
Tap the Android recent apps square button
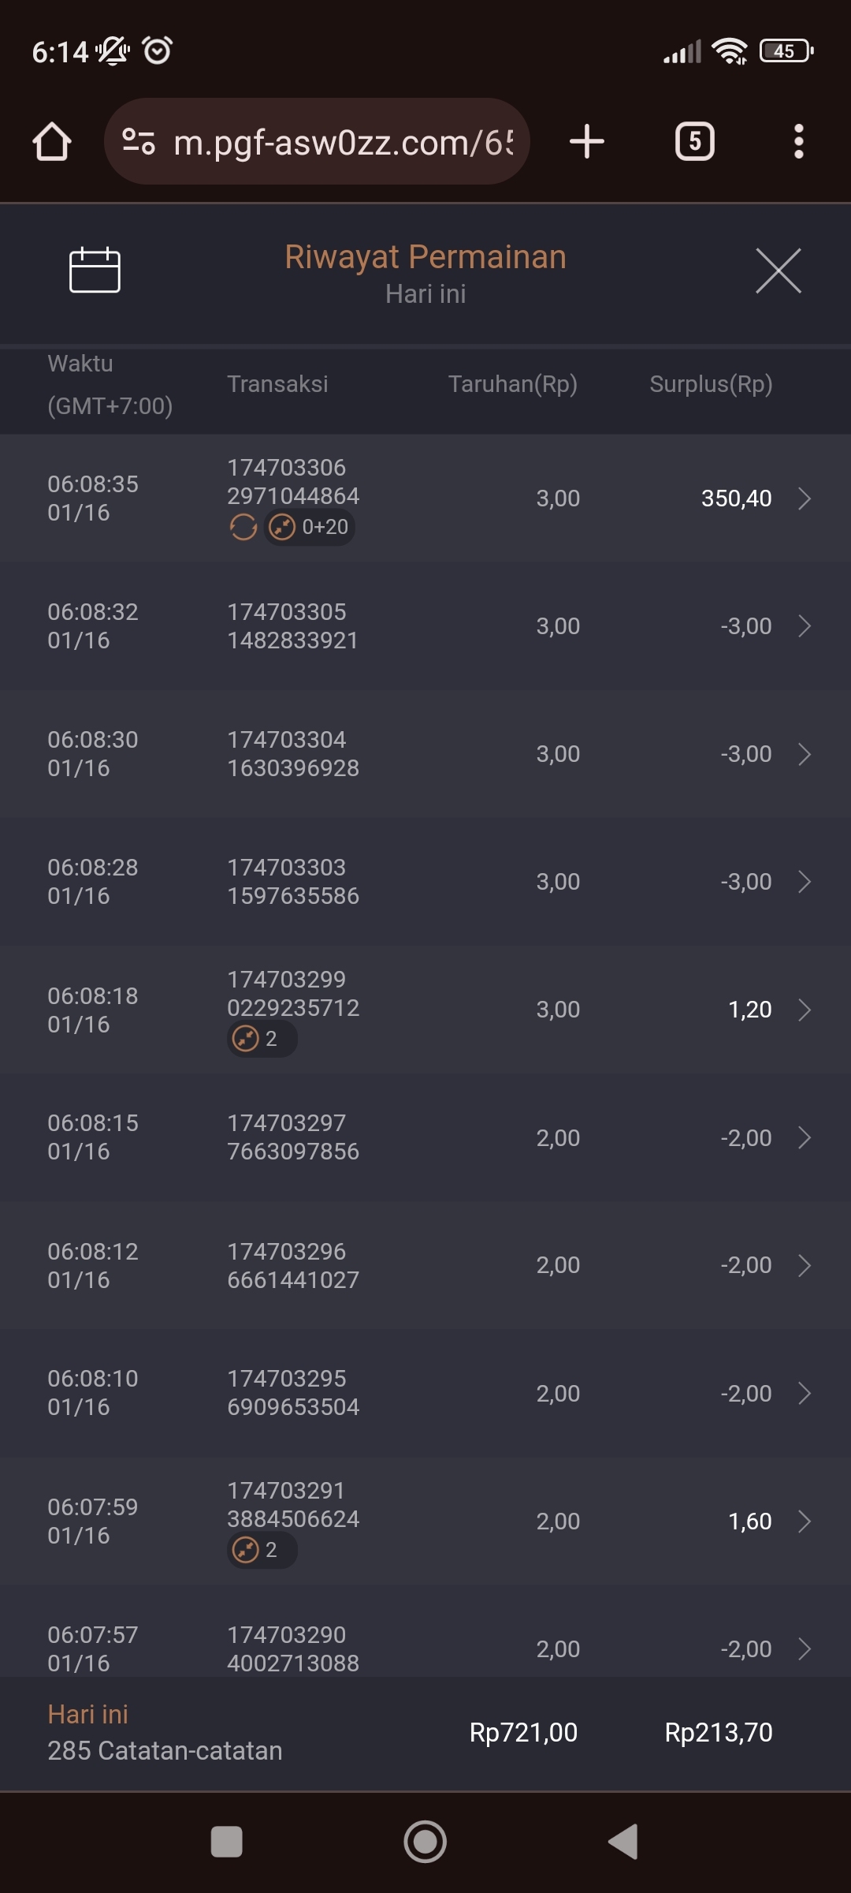click(x=227, y=1842)
